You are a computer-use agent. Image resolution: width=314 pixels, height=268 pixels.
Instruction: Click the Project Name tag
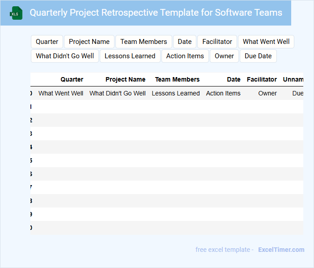[89, 42]
